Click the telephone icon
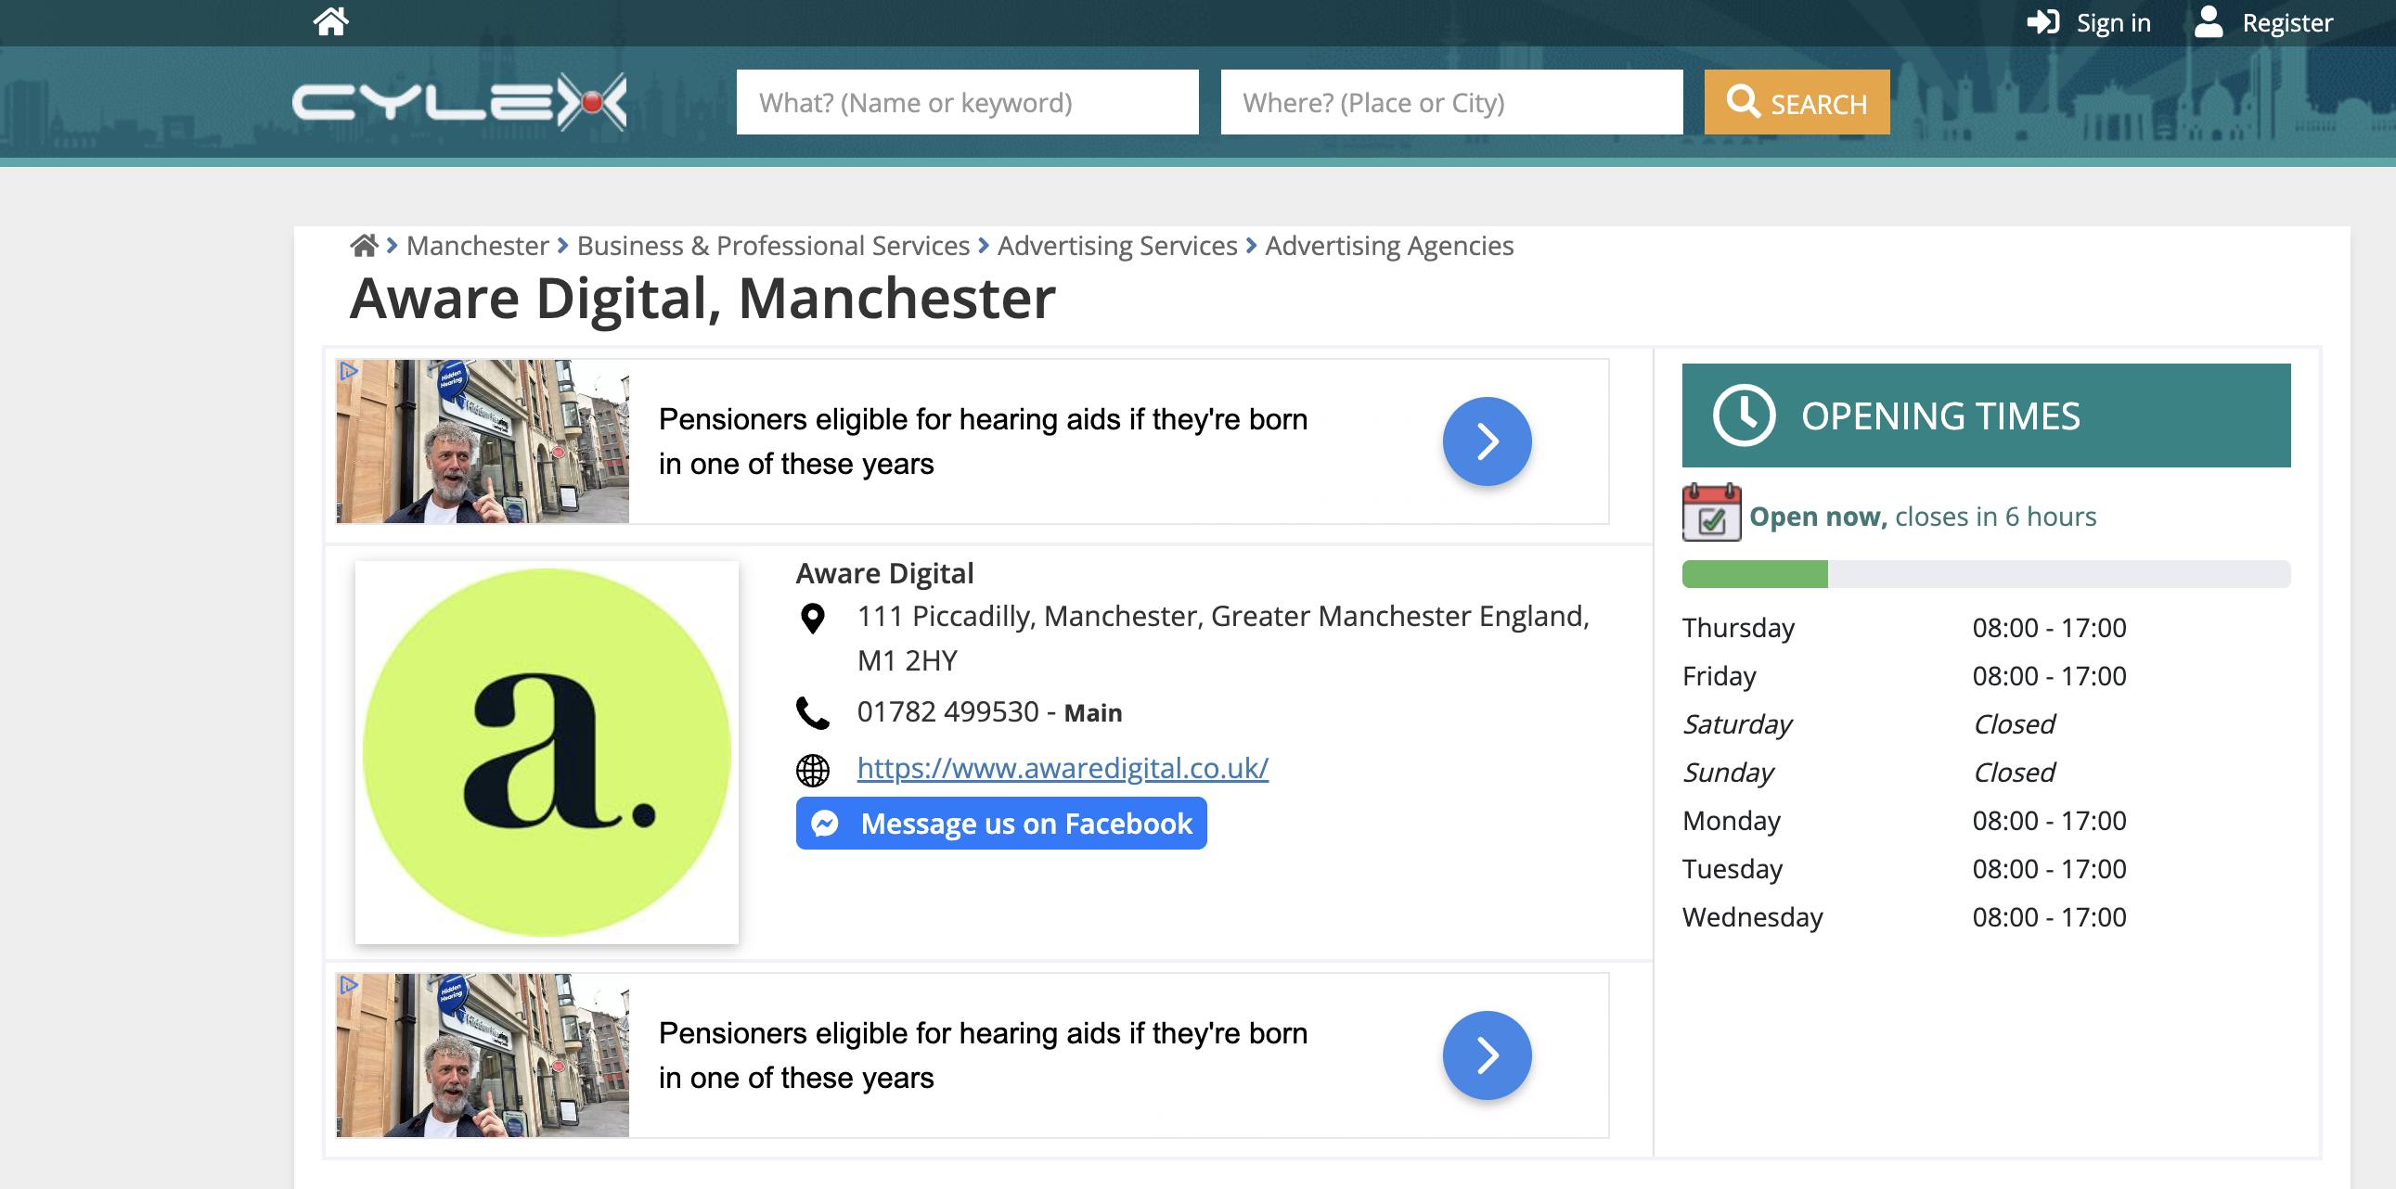 pyautogui.click(x=812, y=712)
